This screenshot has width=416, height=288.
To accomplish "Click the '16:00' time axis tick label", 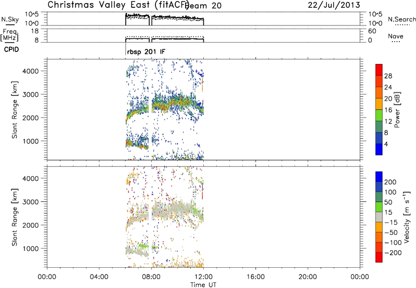I will click(x=255, y=277).
